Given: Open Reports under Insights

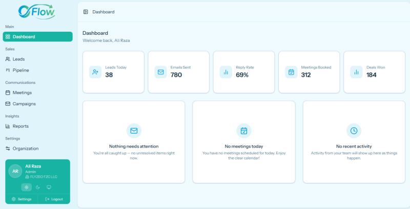Looking at the screenshot, I should [37, 126].
